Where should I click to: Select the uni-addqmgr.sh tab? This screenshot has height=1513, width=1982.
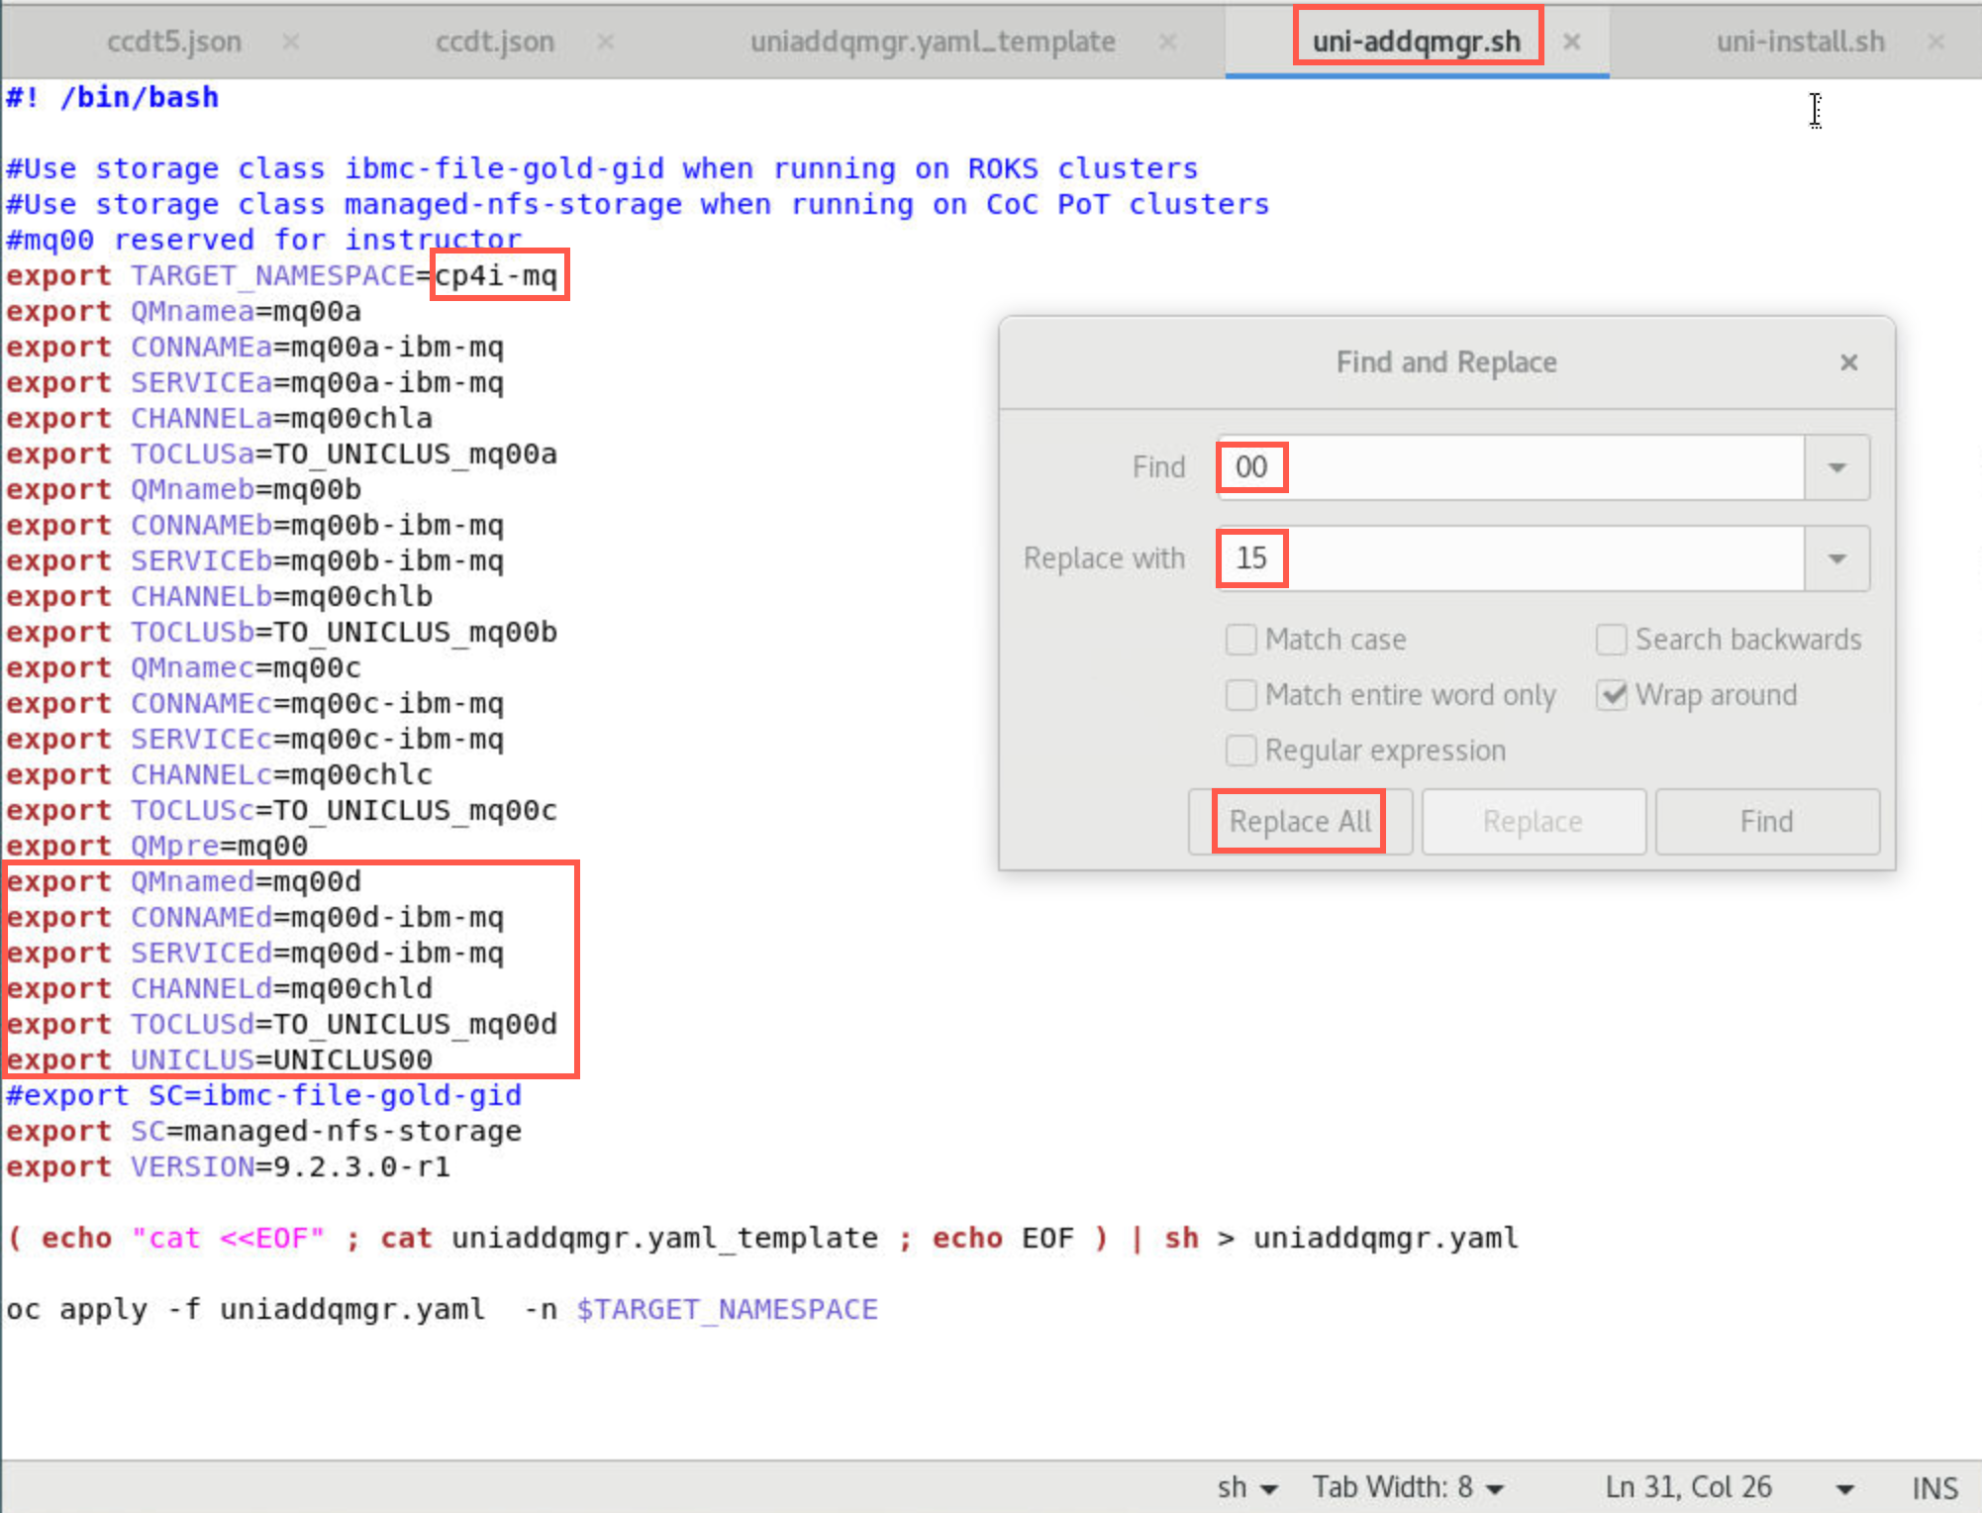click(x=1417, y=42)
